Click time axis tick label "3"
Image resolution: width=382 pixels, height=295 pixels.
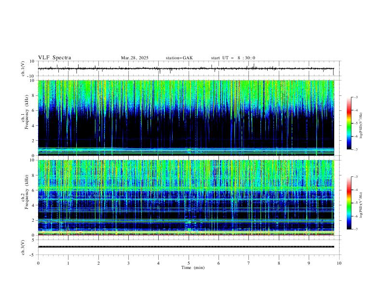[128, 263]
